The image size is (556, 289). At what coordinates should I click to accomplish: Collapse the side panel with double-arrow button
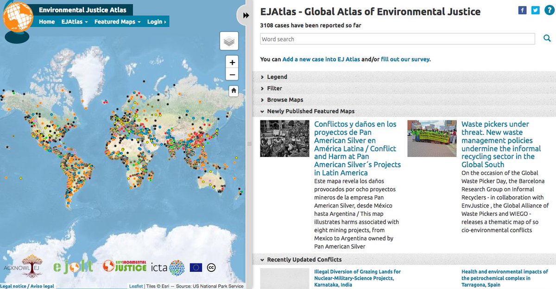point(246,15)
